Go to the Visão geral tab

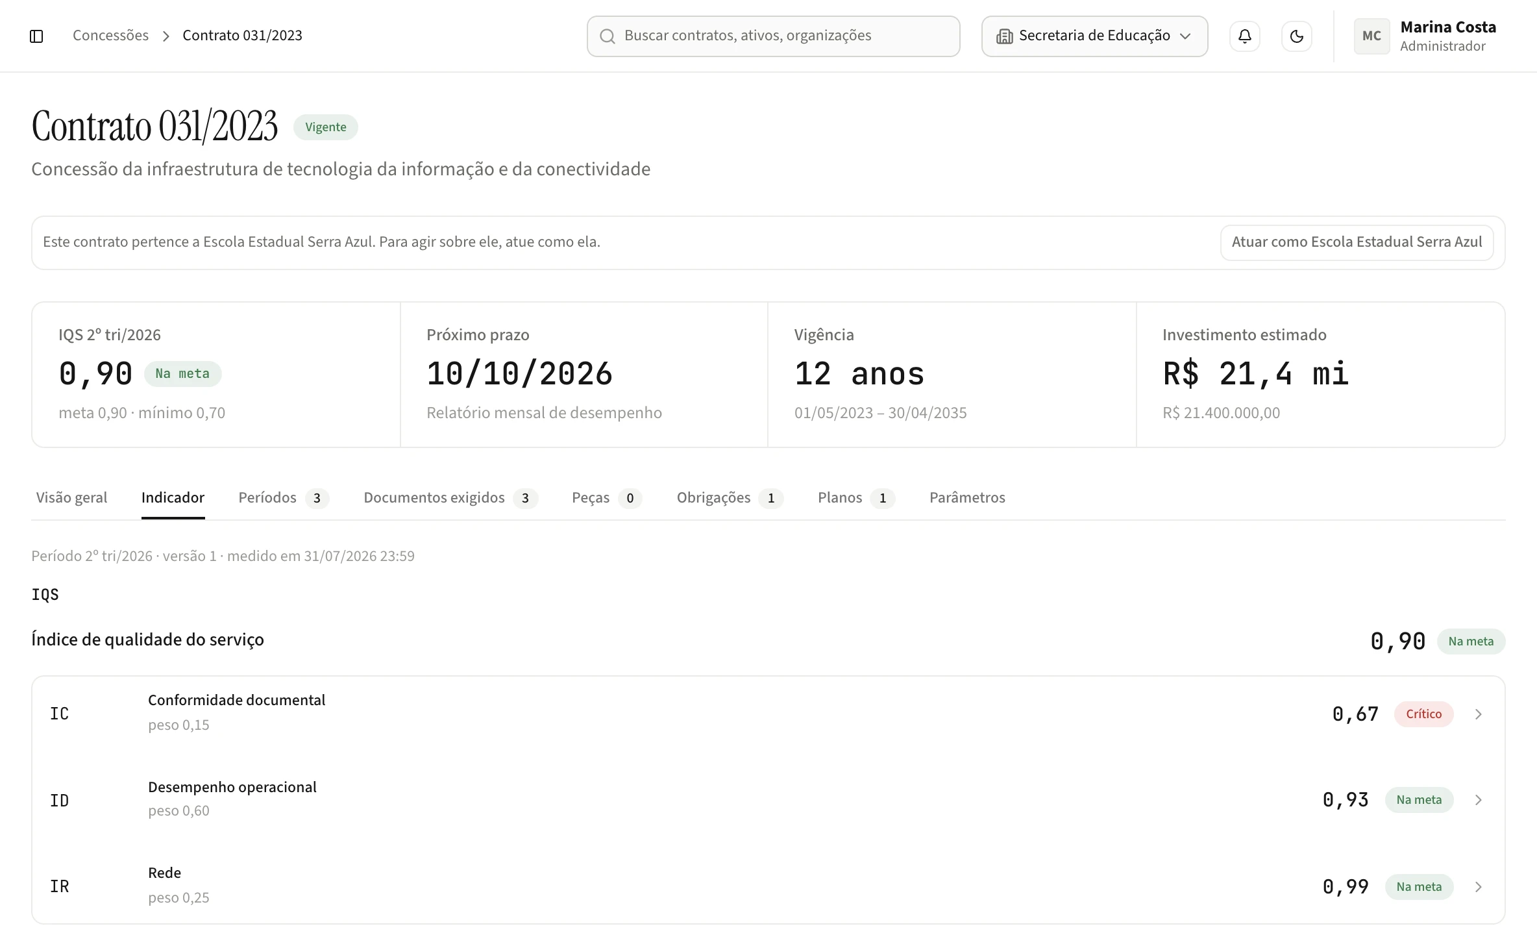coord(71,498)
